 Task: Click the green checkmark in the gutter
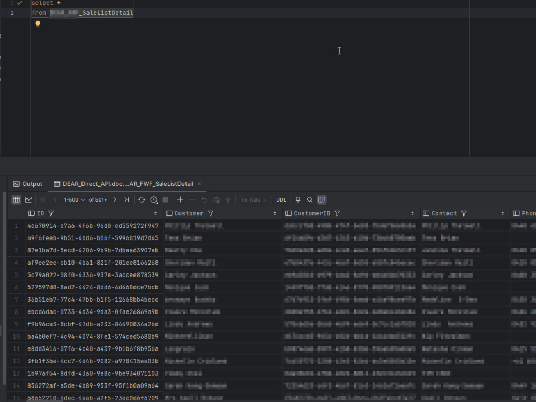tap(20, 3)
